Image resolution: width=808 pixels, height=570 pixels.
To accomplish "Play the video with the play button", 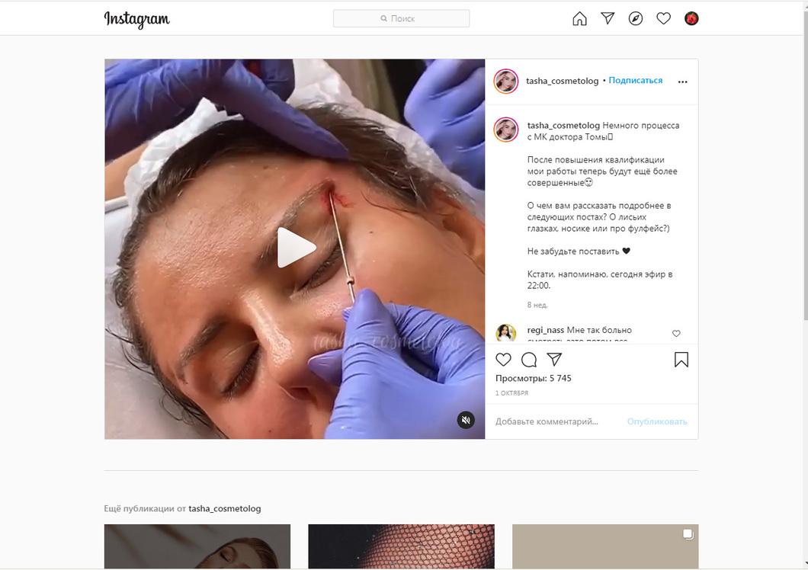I will (296, 248).
